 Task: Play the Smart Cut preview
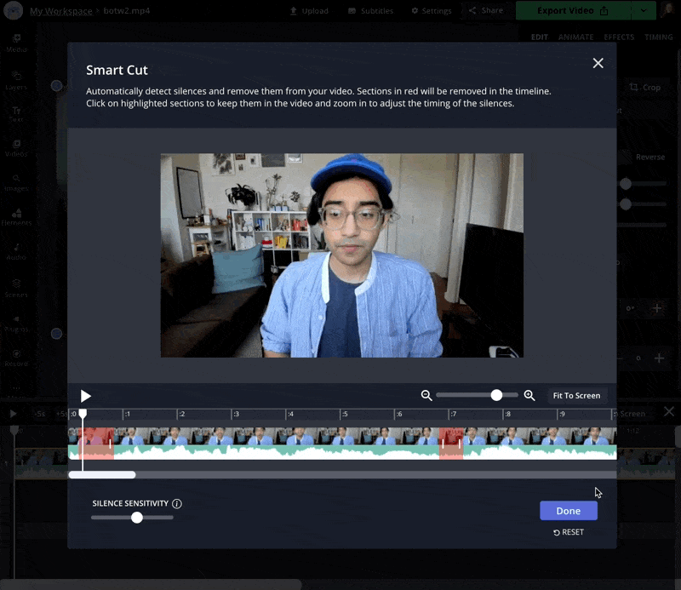tap(86, 396)
